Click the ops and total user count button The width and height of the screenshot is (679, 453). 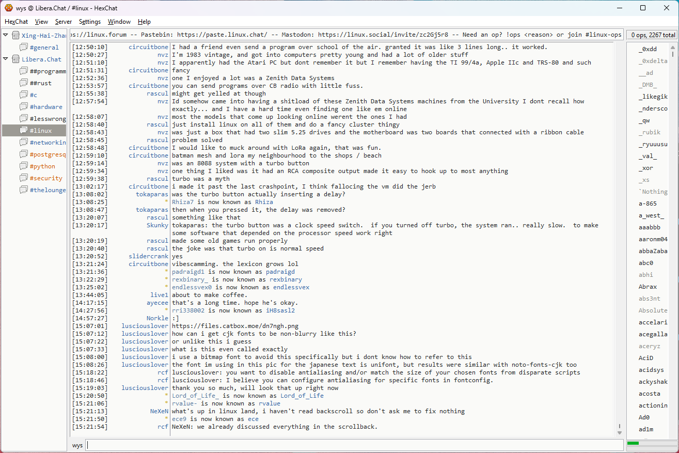pos(652,35)
